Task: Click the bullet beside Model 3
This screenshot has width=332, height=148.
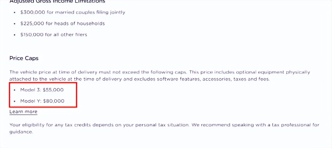Action: (14, 90)
